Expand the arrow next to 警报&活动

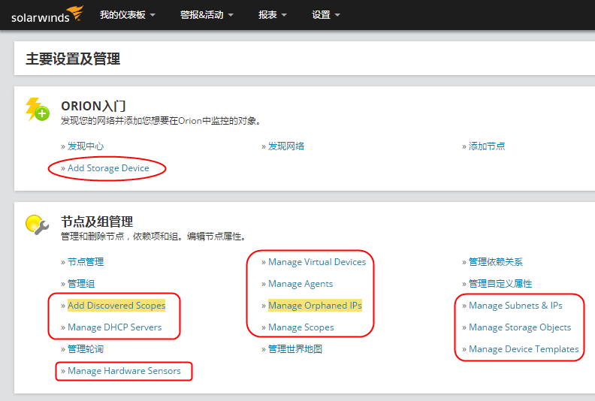click(x=231, y=15)
